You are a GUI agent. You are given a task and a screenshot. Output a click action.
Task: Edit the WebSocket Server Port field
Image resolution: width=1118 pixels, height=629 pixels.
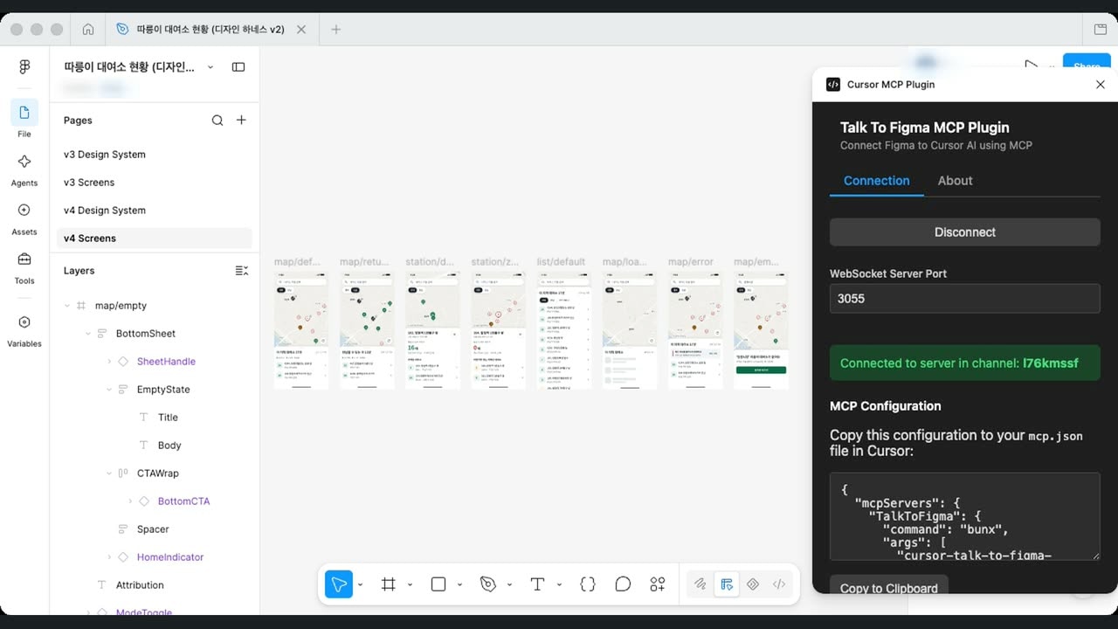pyautogui.click(x=965, y=299)
